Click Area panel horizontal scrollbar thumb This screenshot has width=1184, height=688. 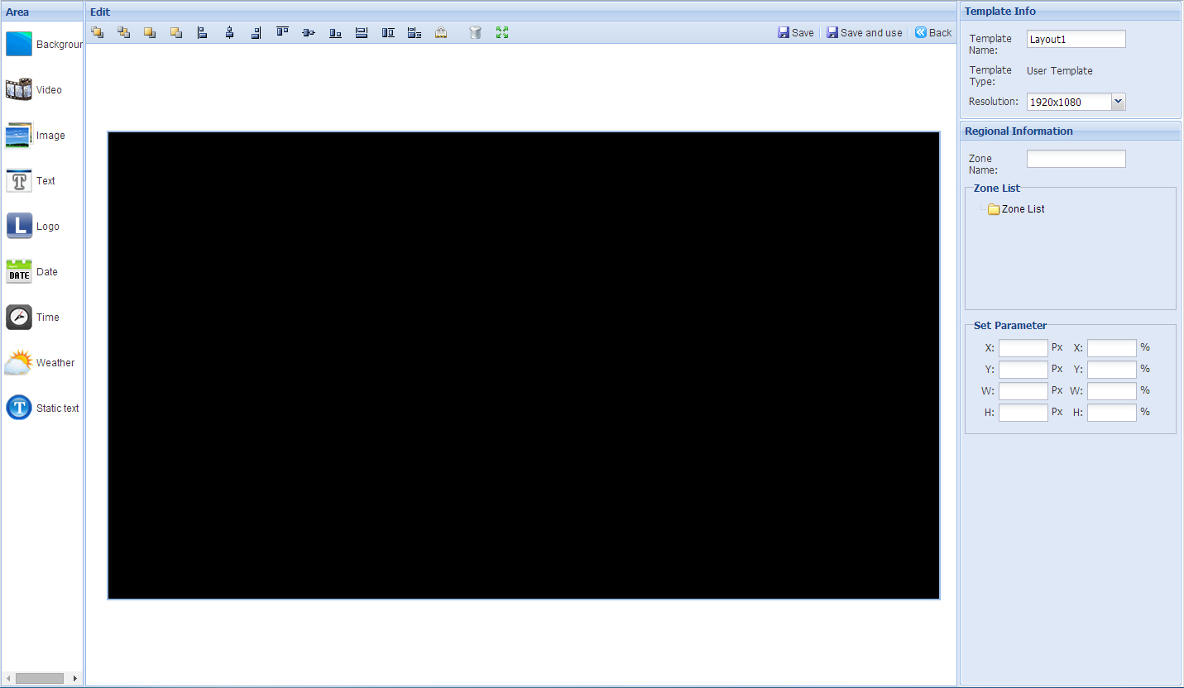pyautogui.click(x=40, y=679)
